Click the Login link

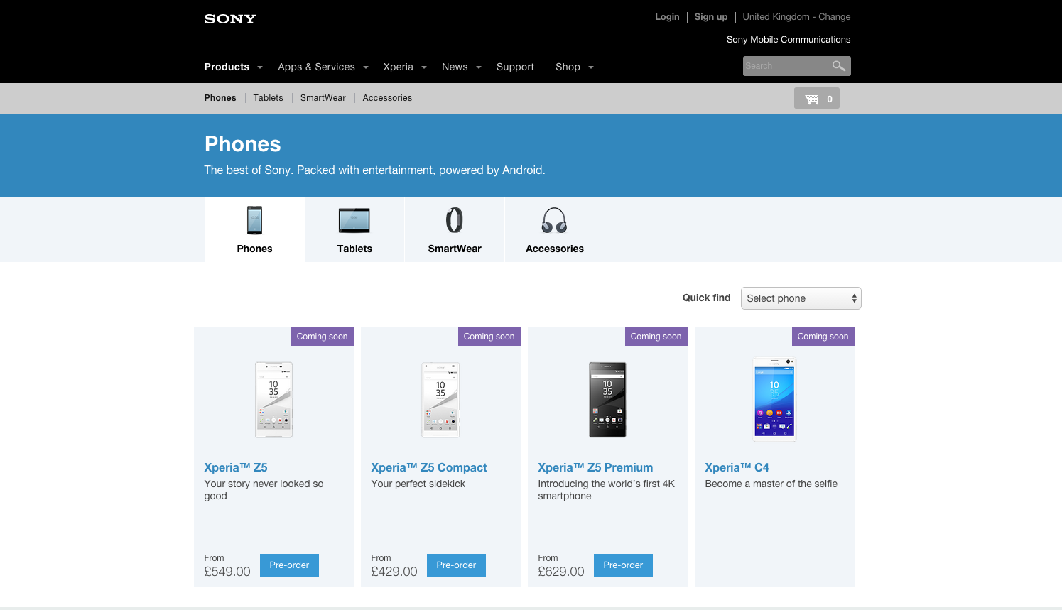[667, 17]
